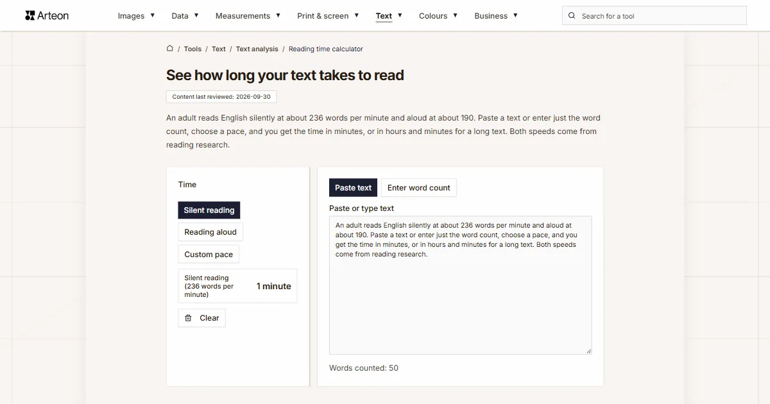Open the Text menu

(x=384, y=15)
